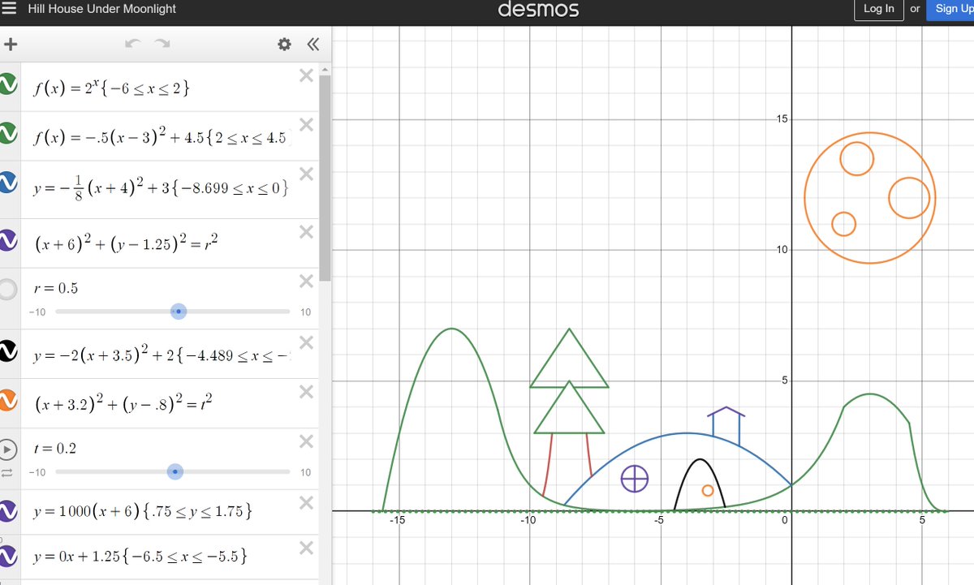This screenshot has width=974, height=585.
Task: Delete the (x+6)²+(y-1.25)²=r² expression
Action: pyautogui.click(x=306, y=232)
